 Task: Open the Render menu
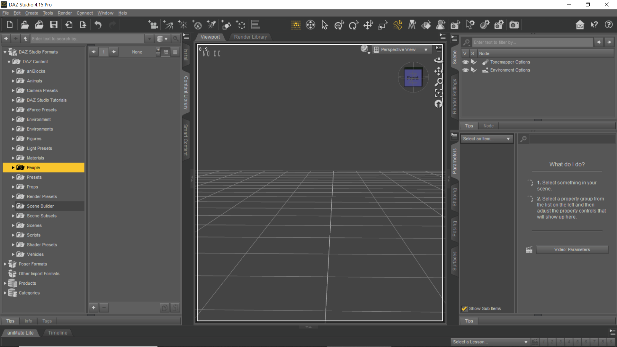[x=65, y=13]
